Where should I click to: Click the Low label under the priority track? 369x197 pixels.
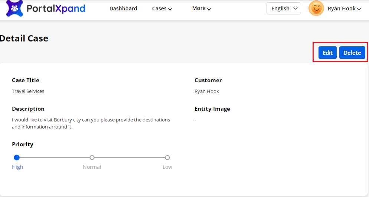tap(167, 167)
